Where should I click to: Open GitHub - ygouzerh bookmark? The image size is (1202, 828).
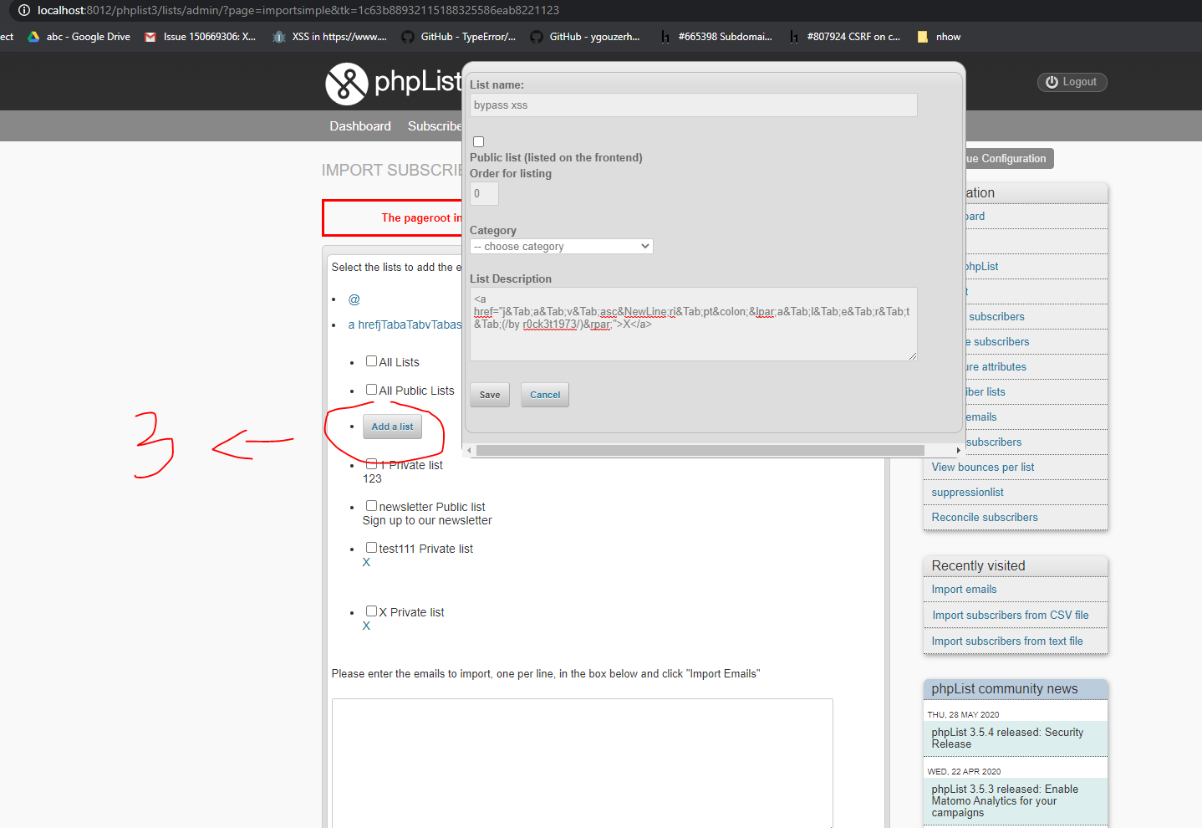pyautogui.click(x=585, y=37)
